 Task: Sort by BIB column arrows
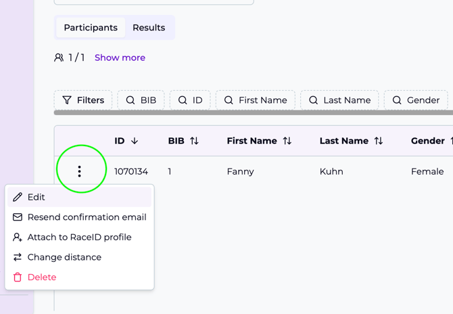(x=195, y=141)
